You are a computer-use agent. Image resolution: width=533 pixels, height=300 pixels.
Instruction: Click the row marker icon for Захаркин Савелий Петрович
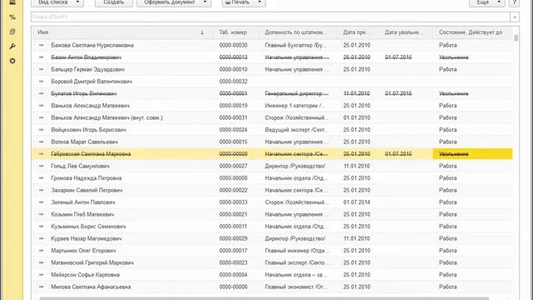(x=42, y=190)
